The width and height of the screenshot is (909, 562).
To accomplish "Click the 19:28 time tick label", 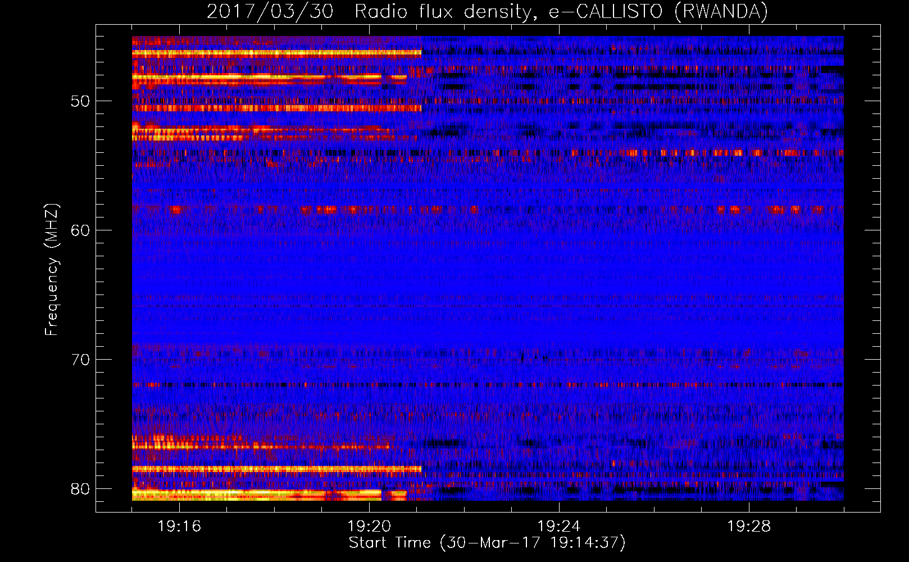I will pyautogui.click(x=749, y=527).
